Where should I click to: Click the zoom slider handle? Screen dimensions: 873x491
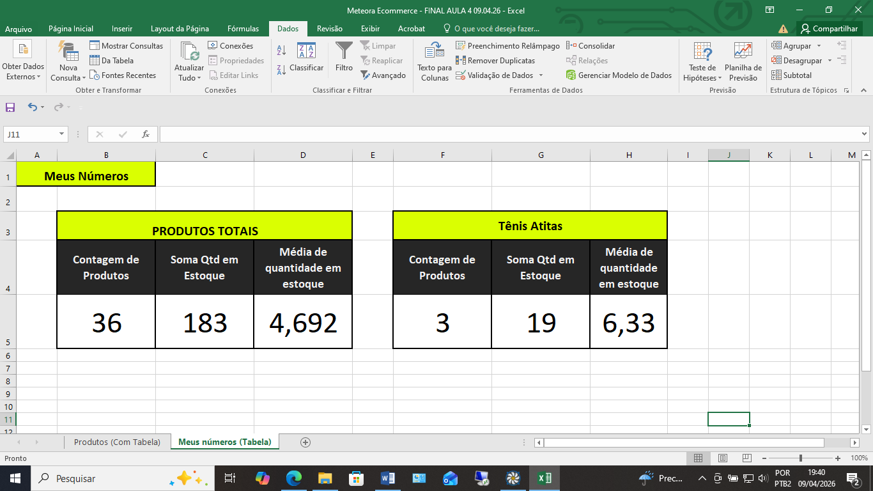pyautogui.click(x=801, y=458)
